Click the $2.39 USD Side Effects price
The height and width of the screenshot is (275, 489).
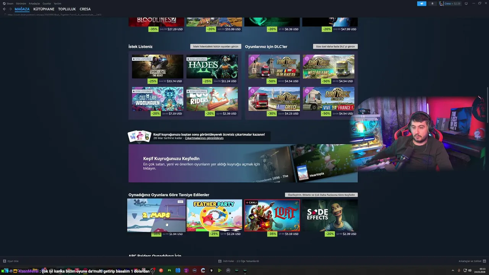tap(350, 234)
